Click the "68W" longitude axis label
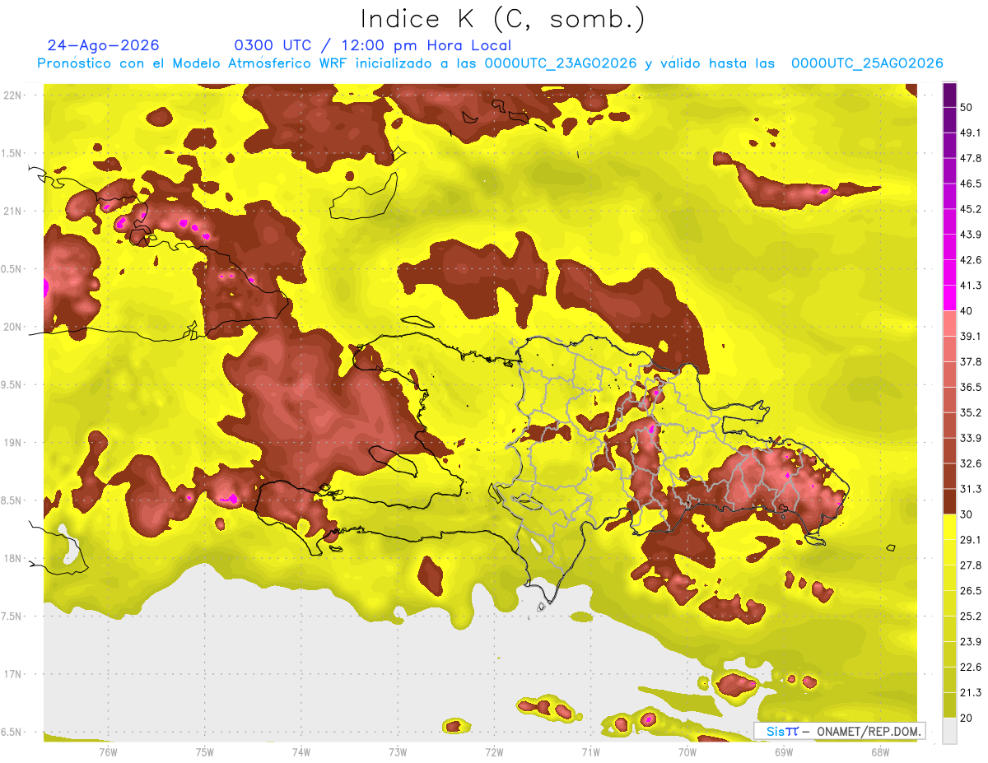Viewport: 988px width, 763px height. (x=880, y=751)
